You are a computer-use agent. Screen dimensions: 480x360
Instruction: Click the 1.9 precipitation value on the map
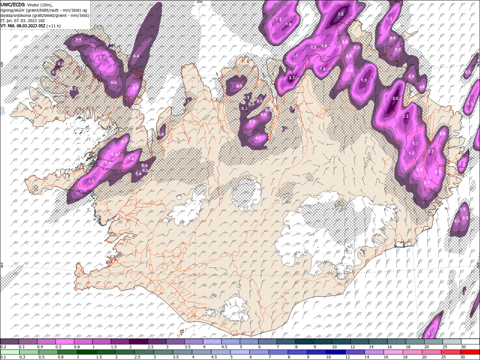tap(364, 80)
